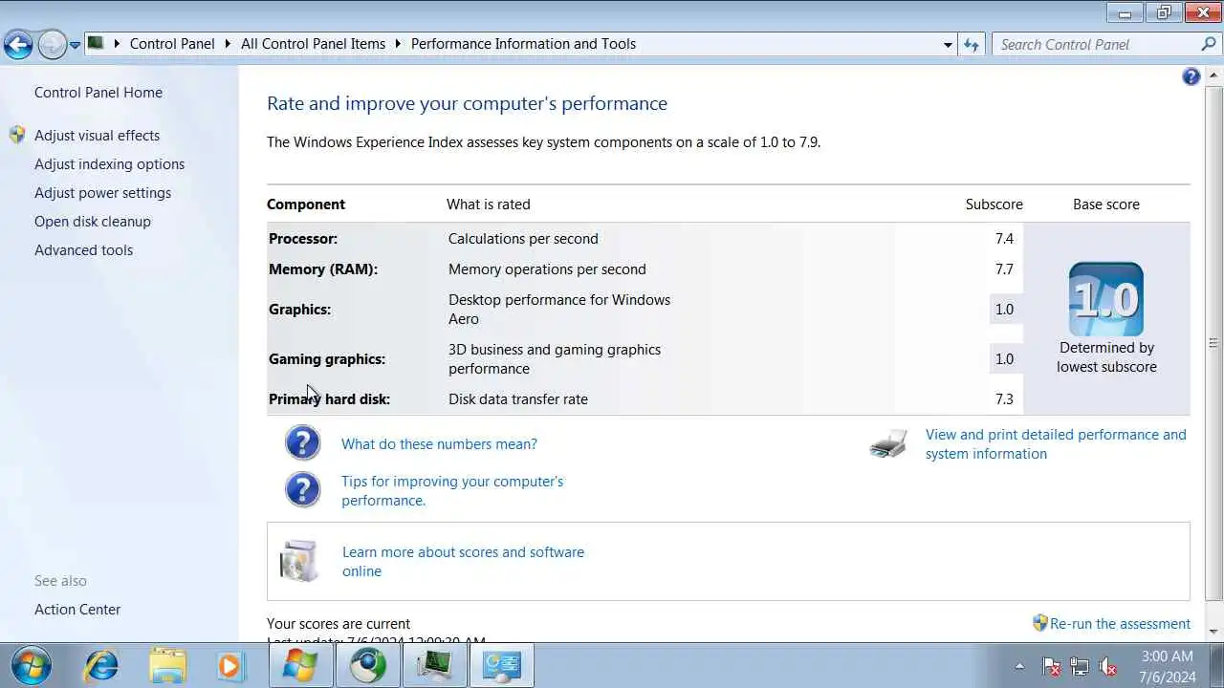
Task: Click the vertical scrollbar grip
Action: 1214,342
